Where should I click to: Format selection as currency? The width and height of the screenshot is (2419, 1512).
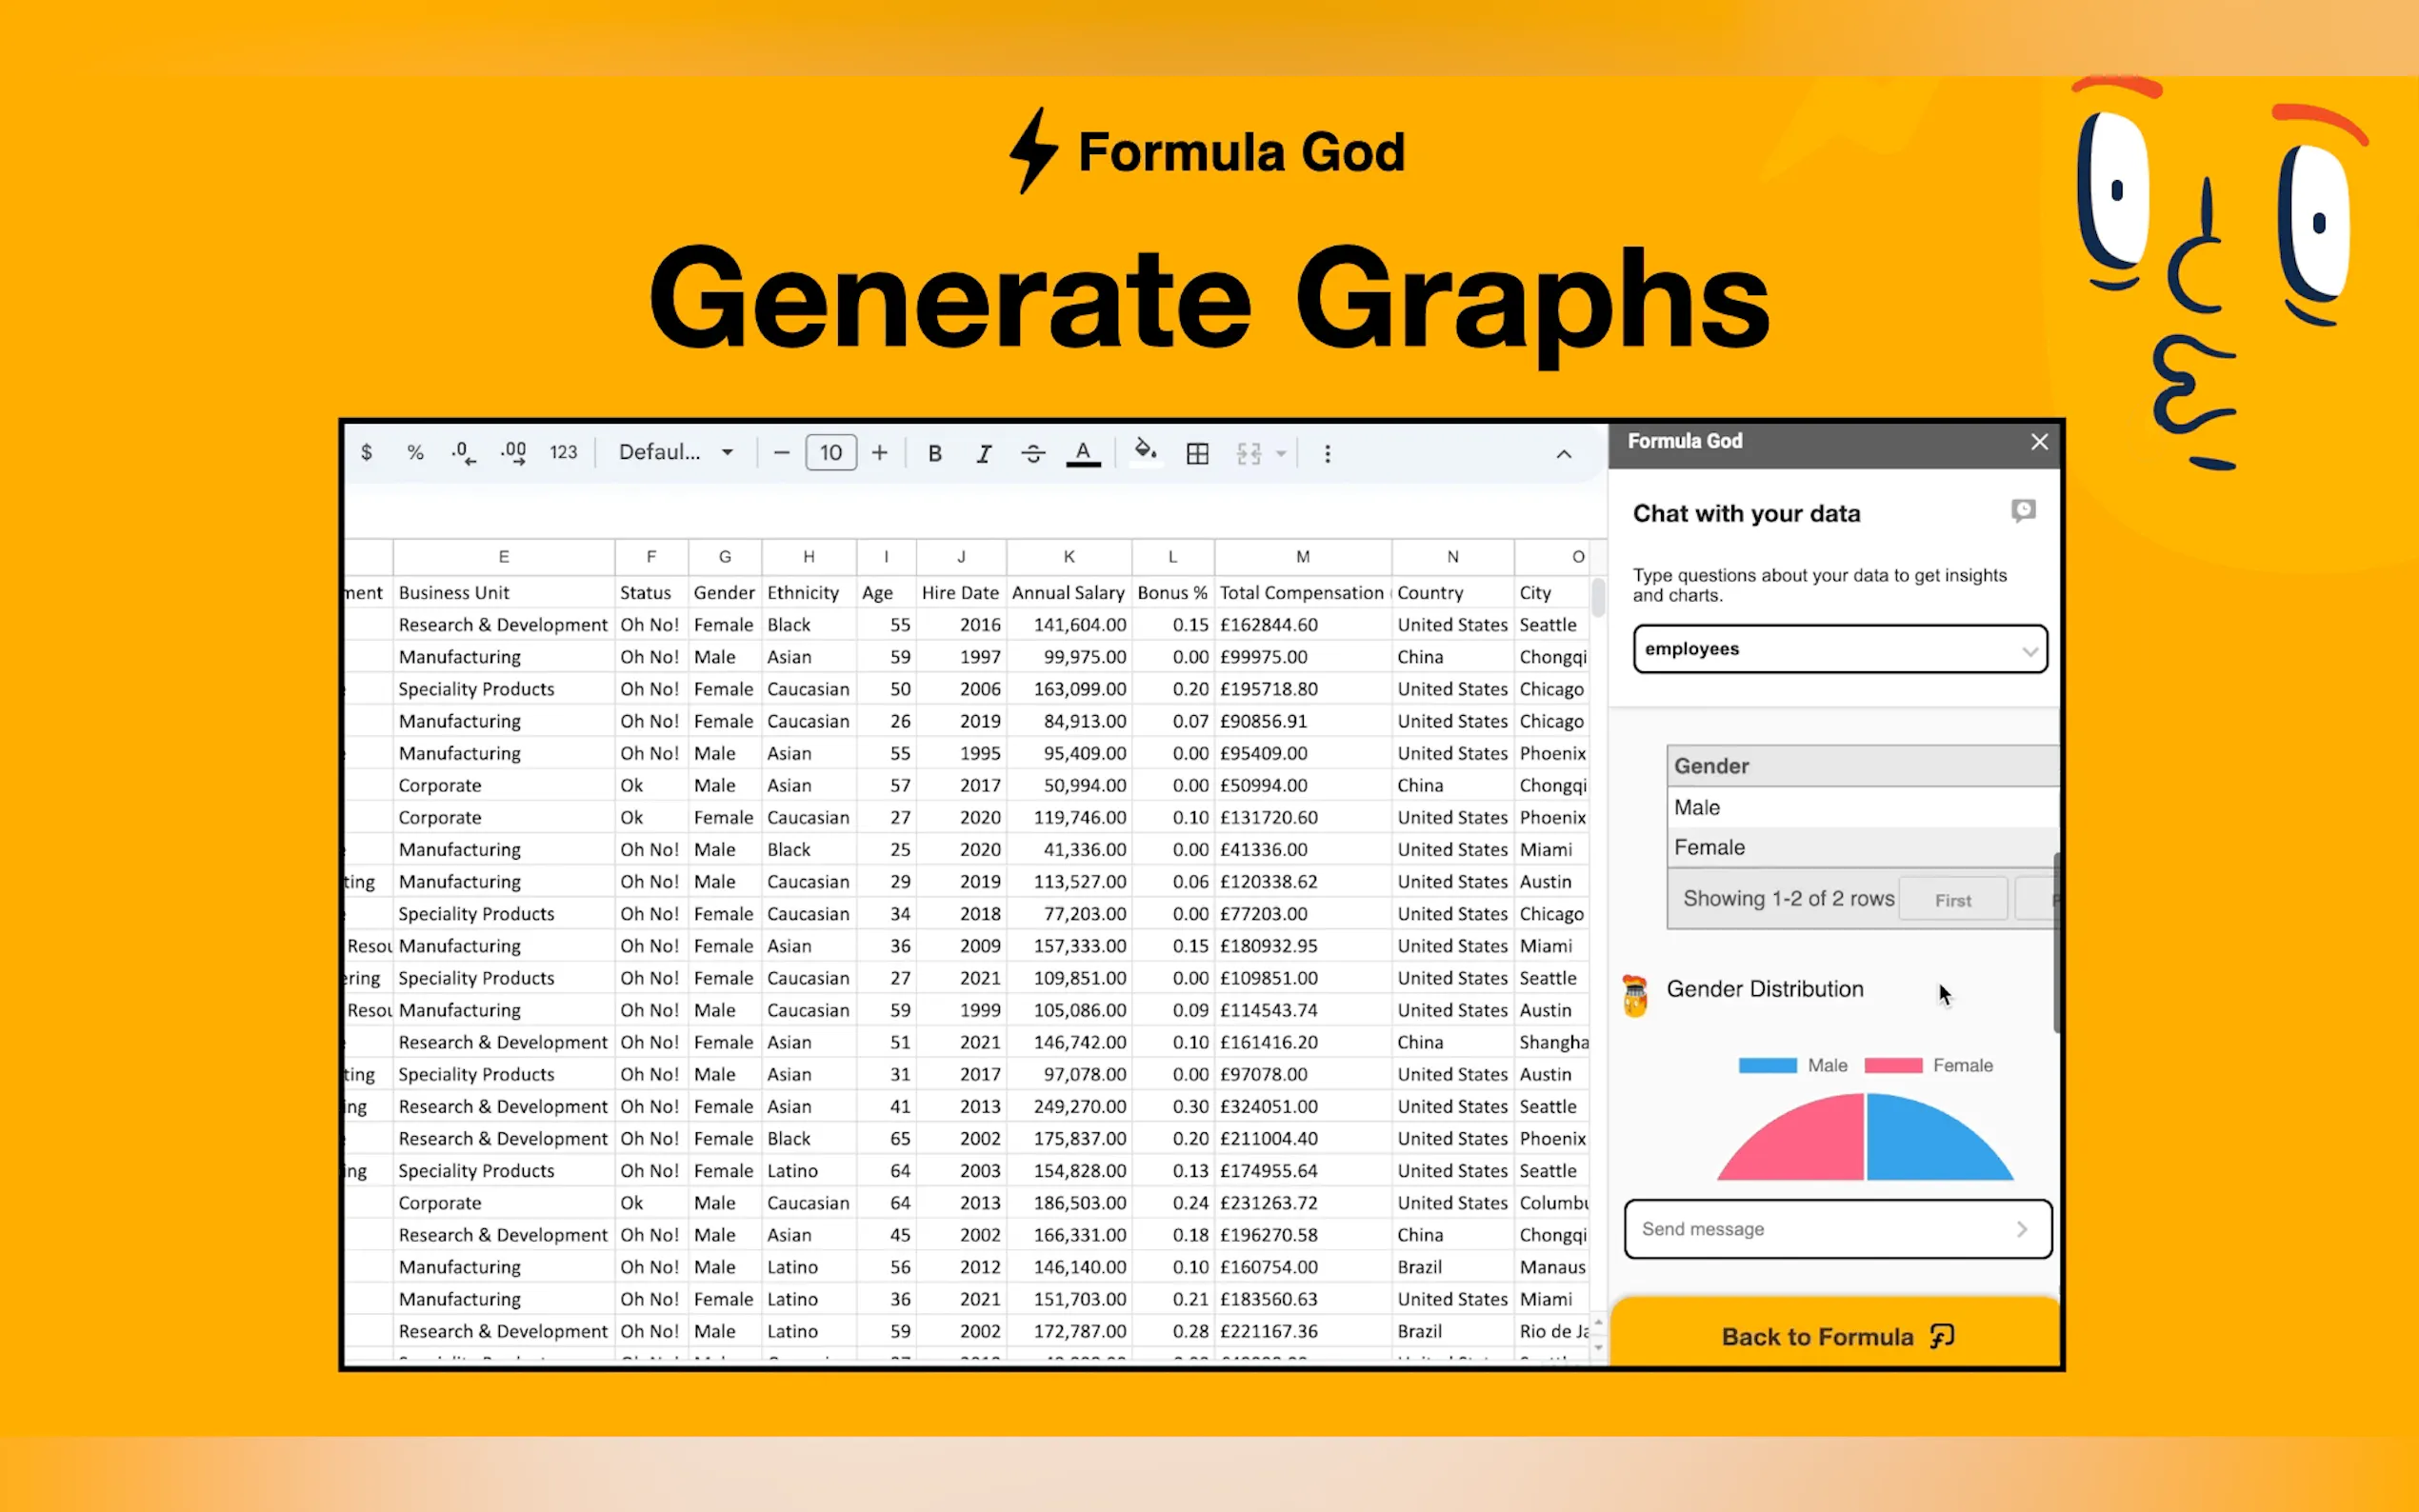tap(366, 452)
